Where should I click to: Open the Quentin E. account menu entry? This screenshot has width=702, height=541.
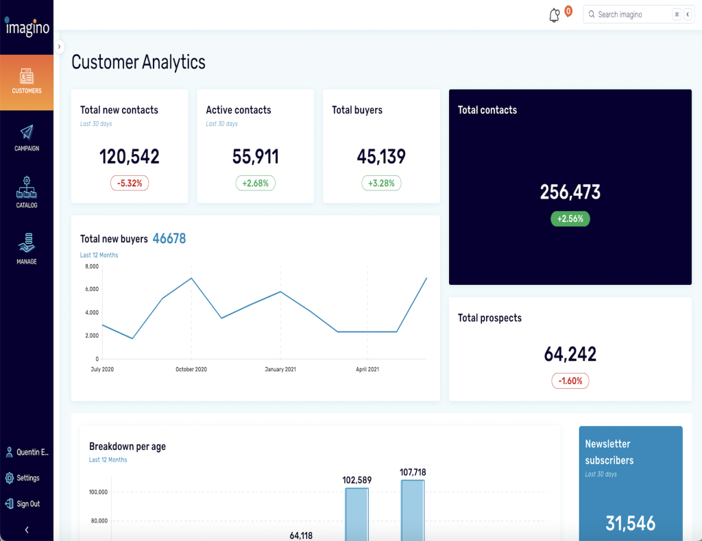(x=29, y=452)
